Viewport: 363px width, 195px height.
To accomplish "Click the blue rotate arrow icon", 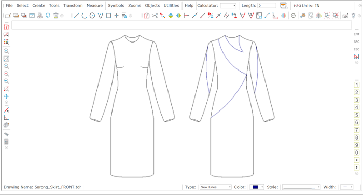I will (x=48, y=16).
